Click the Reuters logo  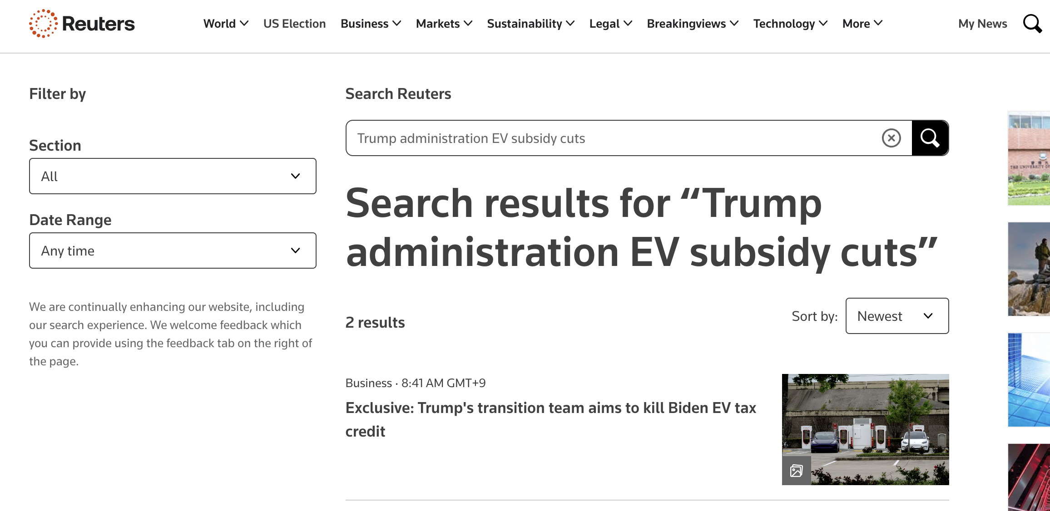82,24
